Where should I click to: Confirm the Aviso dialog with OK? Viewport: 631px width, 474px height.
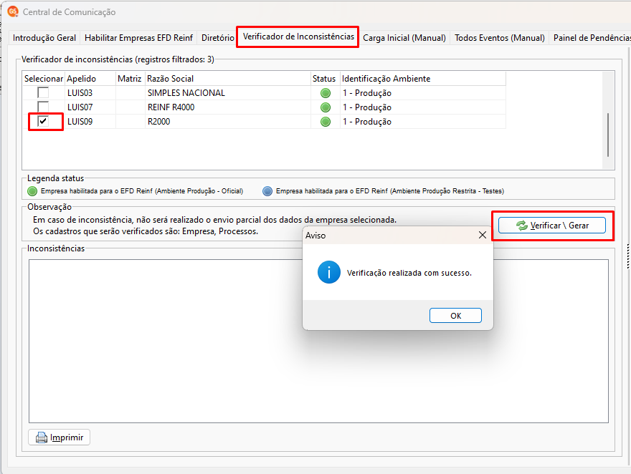[455, 316]
